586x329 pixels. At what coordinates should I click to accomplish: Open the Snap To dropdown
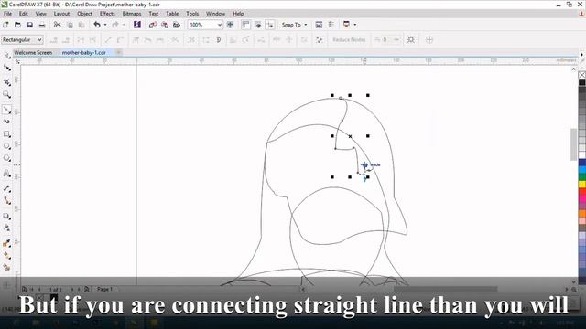295,25
